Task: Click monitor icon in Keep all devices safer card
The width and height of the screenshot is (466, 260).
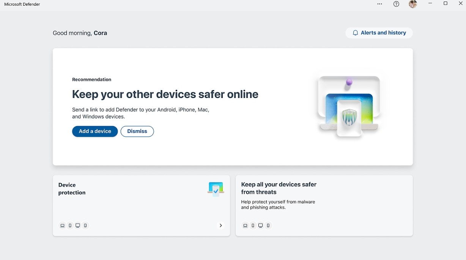Action: coord(260,226)
